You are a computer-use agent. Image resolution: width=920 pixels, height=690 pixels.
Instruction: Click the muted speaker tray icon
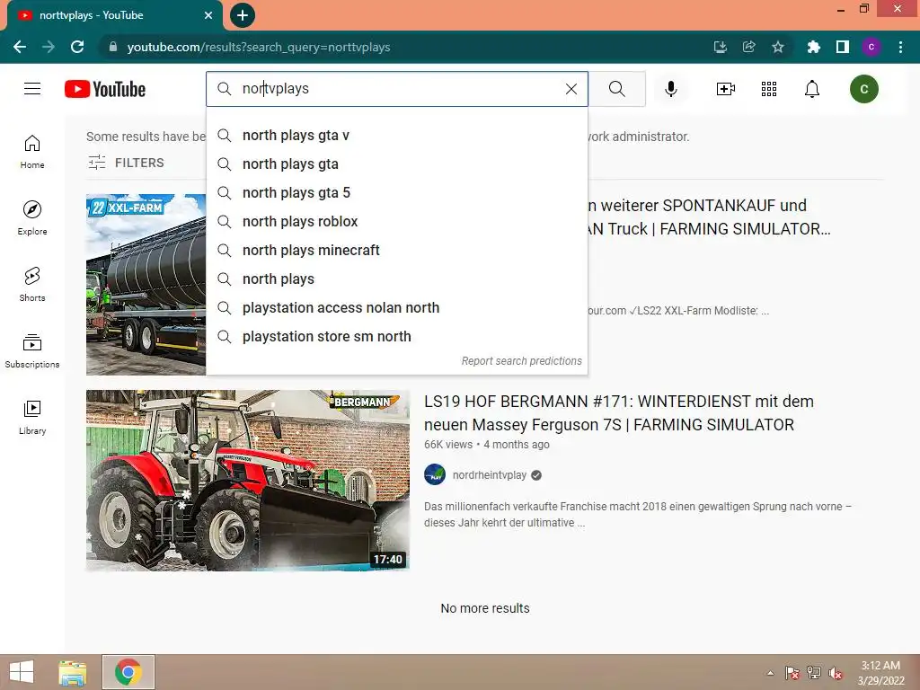[x=835, y=673]
